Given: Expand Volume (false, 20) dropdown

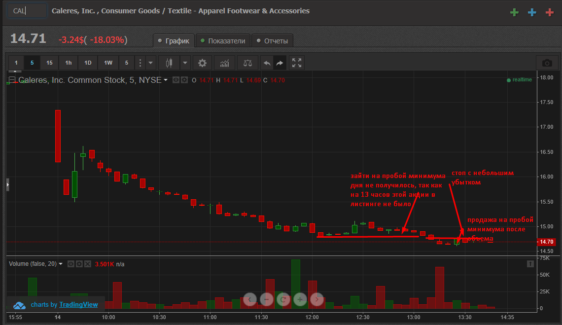Looking at the screenshot, I should pos(61,264).
